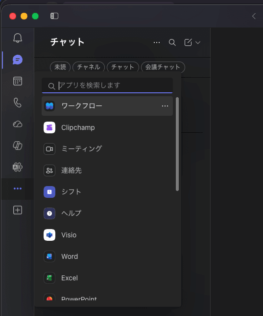Viewport: 263px width, 316px height.
Task: Open the シフト app
Action: [x=107, y=192]
